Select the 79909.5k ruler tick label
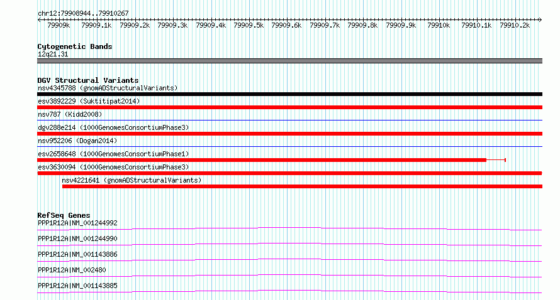 [x=249, y=25]
